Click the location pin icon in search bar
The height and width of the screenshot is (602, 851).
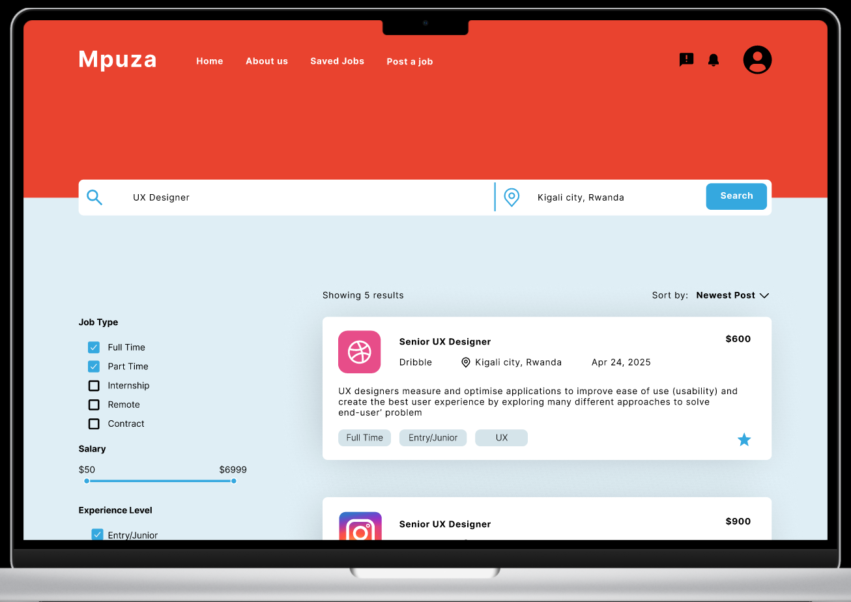tap(512, 197)
